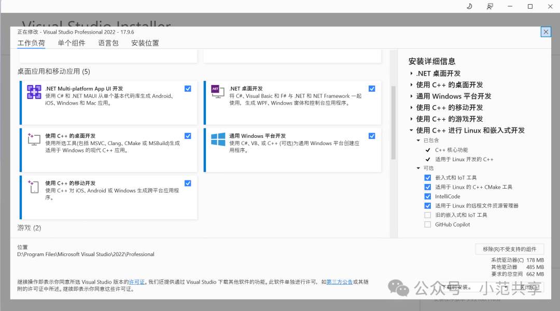Click the .NET Multi-platform App UI workload icon
The height and width of the screenshot is (311, 560).
coord(34,92)
